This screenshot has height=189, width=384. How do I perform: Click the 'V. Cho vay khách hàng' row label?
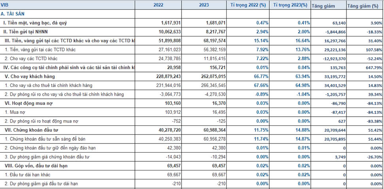29,76
